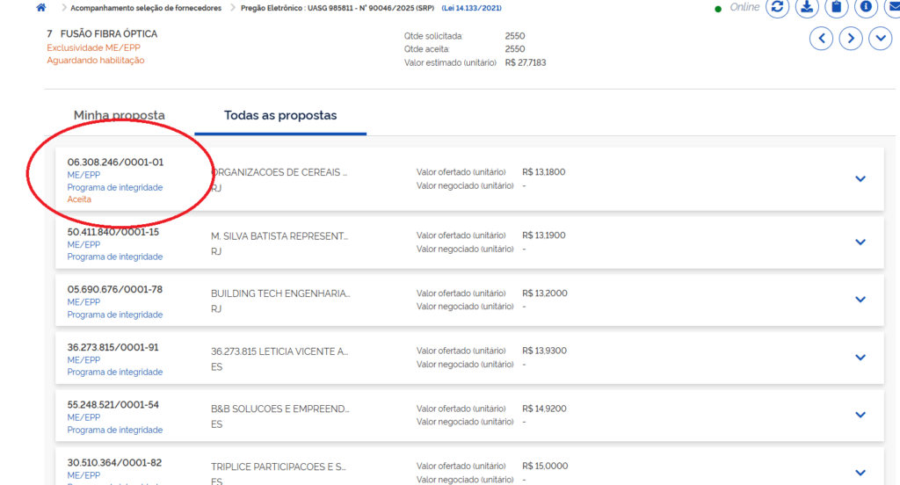The width and height of the screenshot is (900, 485).
Task: Open the clipboard icon in header
Action: tap(837, 7)
